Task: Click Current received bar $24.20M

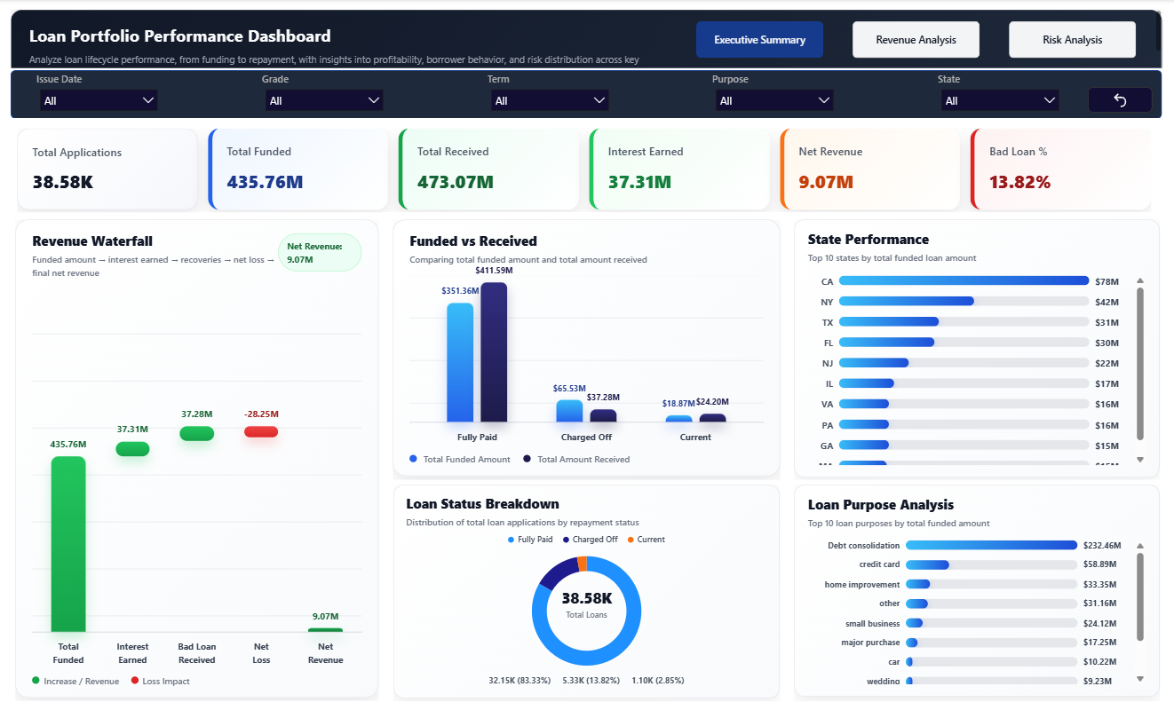Action: pyautogui.click(x=712, y=418)
